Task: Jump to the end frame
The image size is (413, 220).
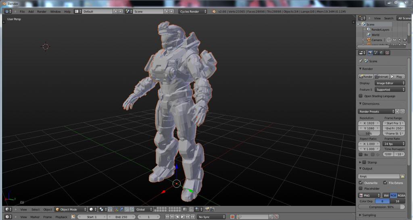Action: [x=193, y=217]
